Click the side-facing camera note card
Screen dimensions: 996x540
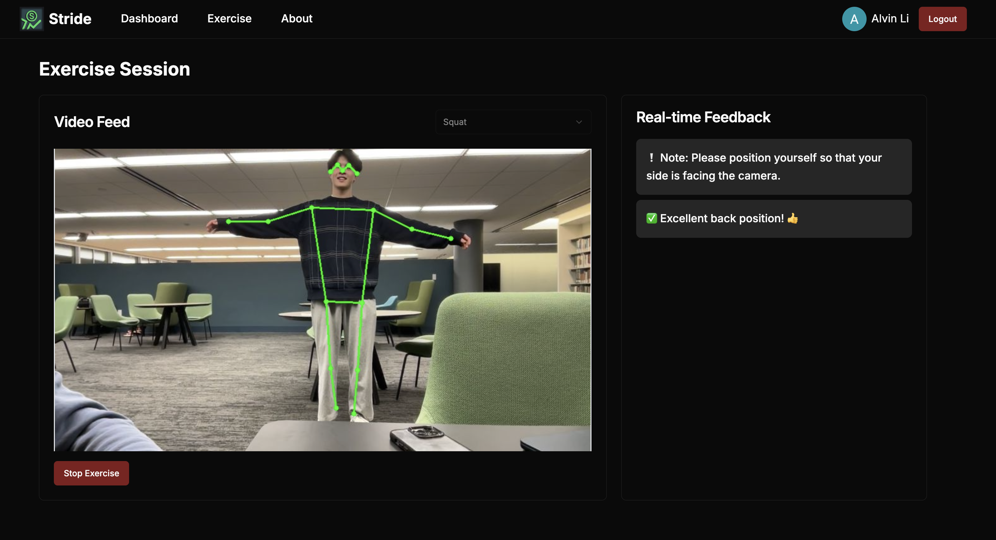[x=773, y=167]
